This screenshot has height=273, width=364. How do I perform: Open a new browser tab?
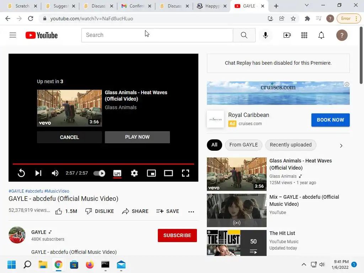(276, 6)
